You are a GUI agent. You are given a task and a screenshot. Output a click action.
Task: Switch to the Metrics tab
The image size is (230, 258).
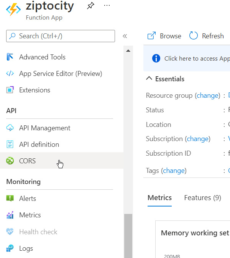(x=159, y=198)
